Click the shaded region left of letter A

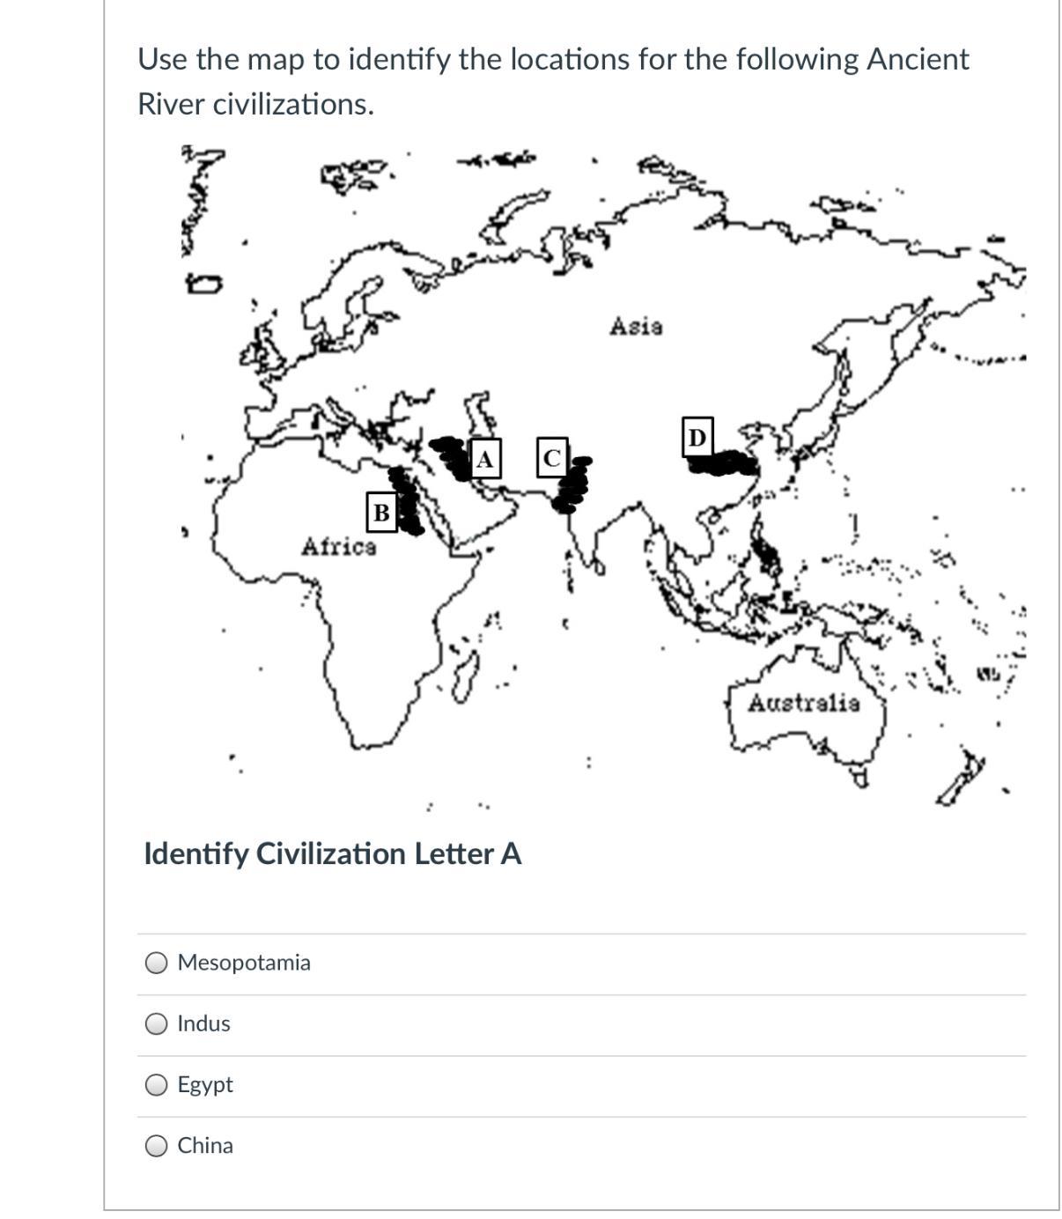[452, 458]
